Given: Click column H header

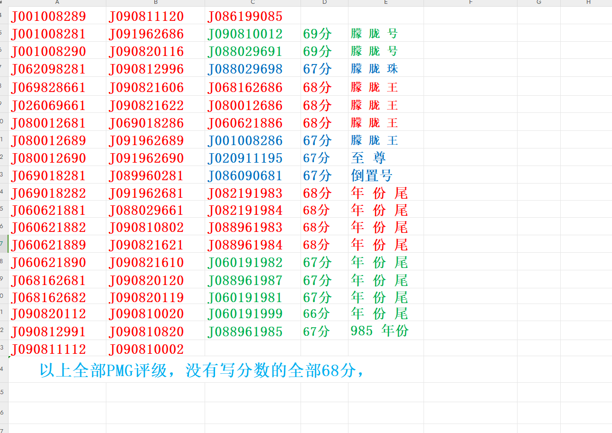Looking at the screenshot, I should pos(588,2).
